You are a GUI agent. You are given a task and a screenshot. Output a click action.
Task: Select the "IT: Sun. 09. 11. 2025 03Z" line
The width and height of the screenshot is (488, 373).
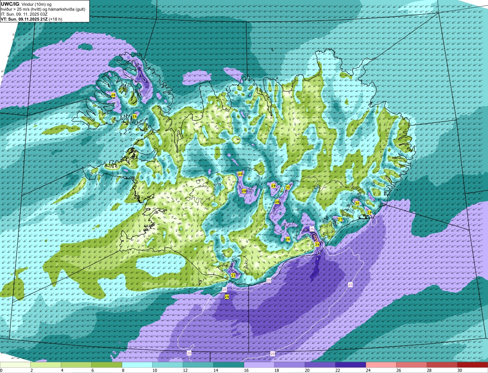24,14
